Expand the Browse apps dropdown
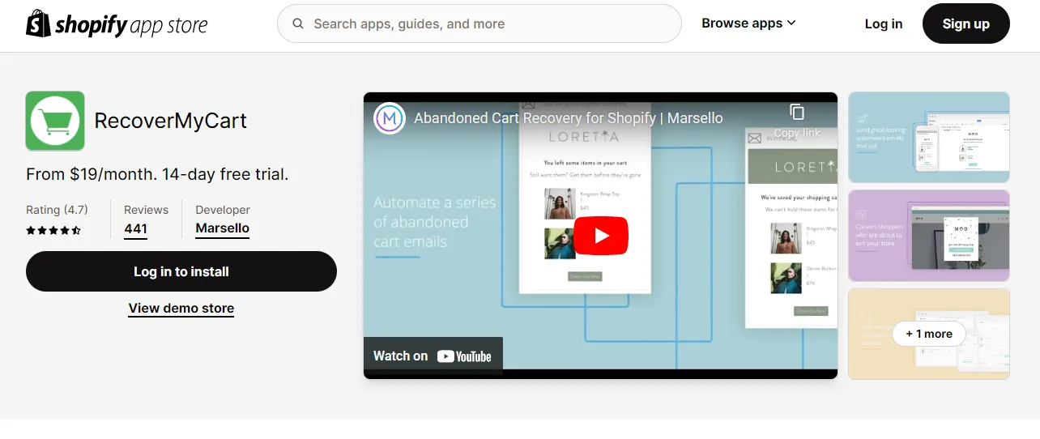This screenshot has width=1040, height=439. click(748, 23)
